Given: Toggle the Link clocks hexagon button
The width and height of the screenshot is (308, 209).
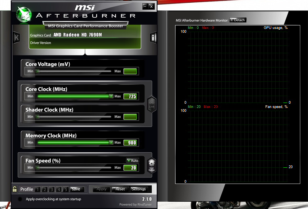Looking at the screenshot, I should point(152,104).
